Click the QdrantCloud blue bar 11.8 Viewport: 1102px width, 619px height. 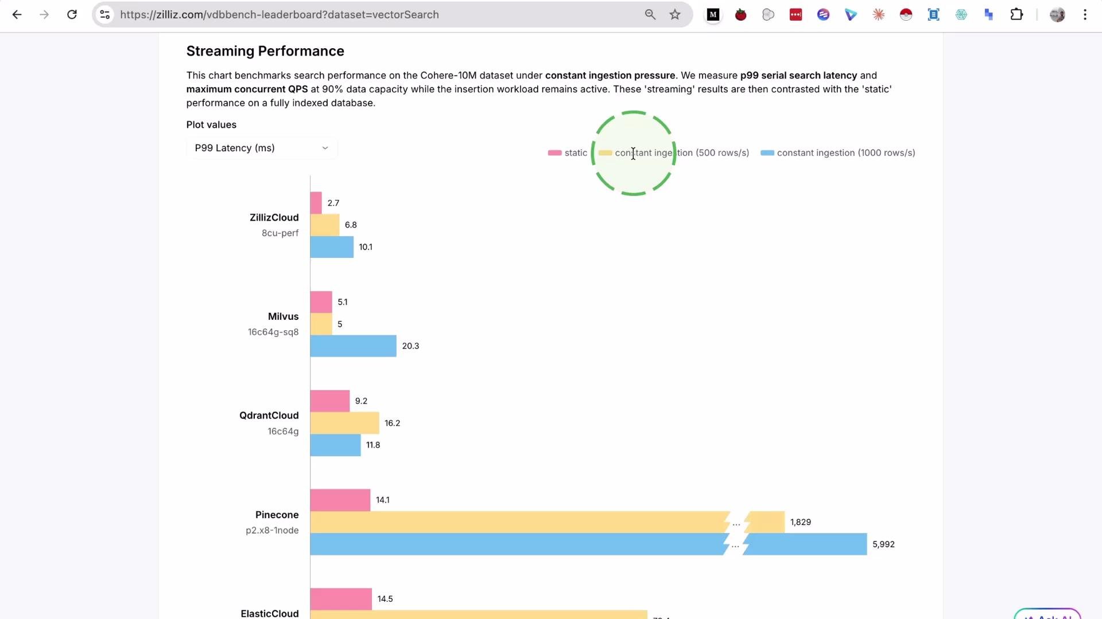pyautogui.click(x=335, y=445)
